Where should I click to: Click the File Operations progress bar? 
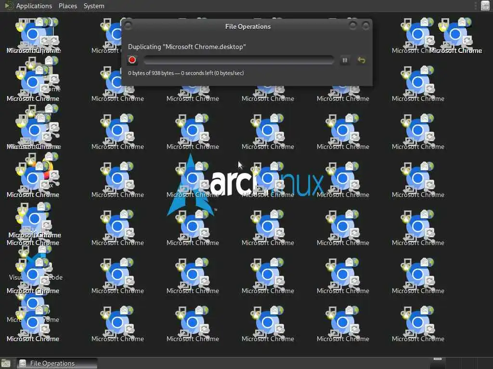pos(239,60)
